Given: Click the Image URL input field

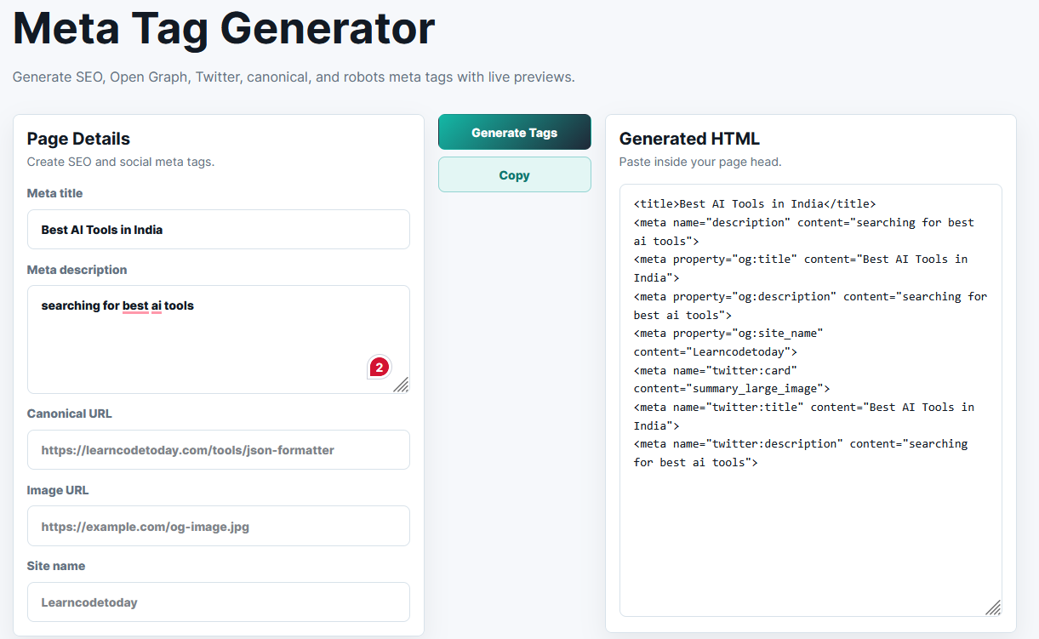Looking at the screenshot, I should [219, 526].
